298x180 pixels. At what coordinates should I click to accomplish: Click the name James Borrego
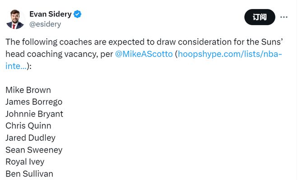pos(34,102)
